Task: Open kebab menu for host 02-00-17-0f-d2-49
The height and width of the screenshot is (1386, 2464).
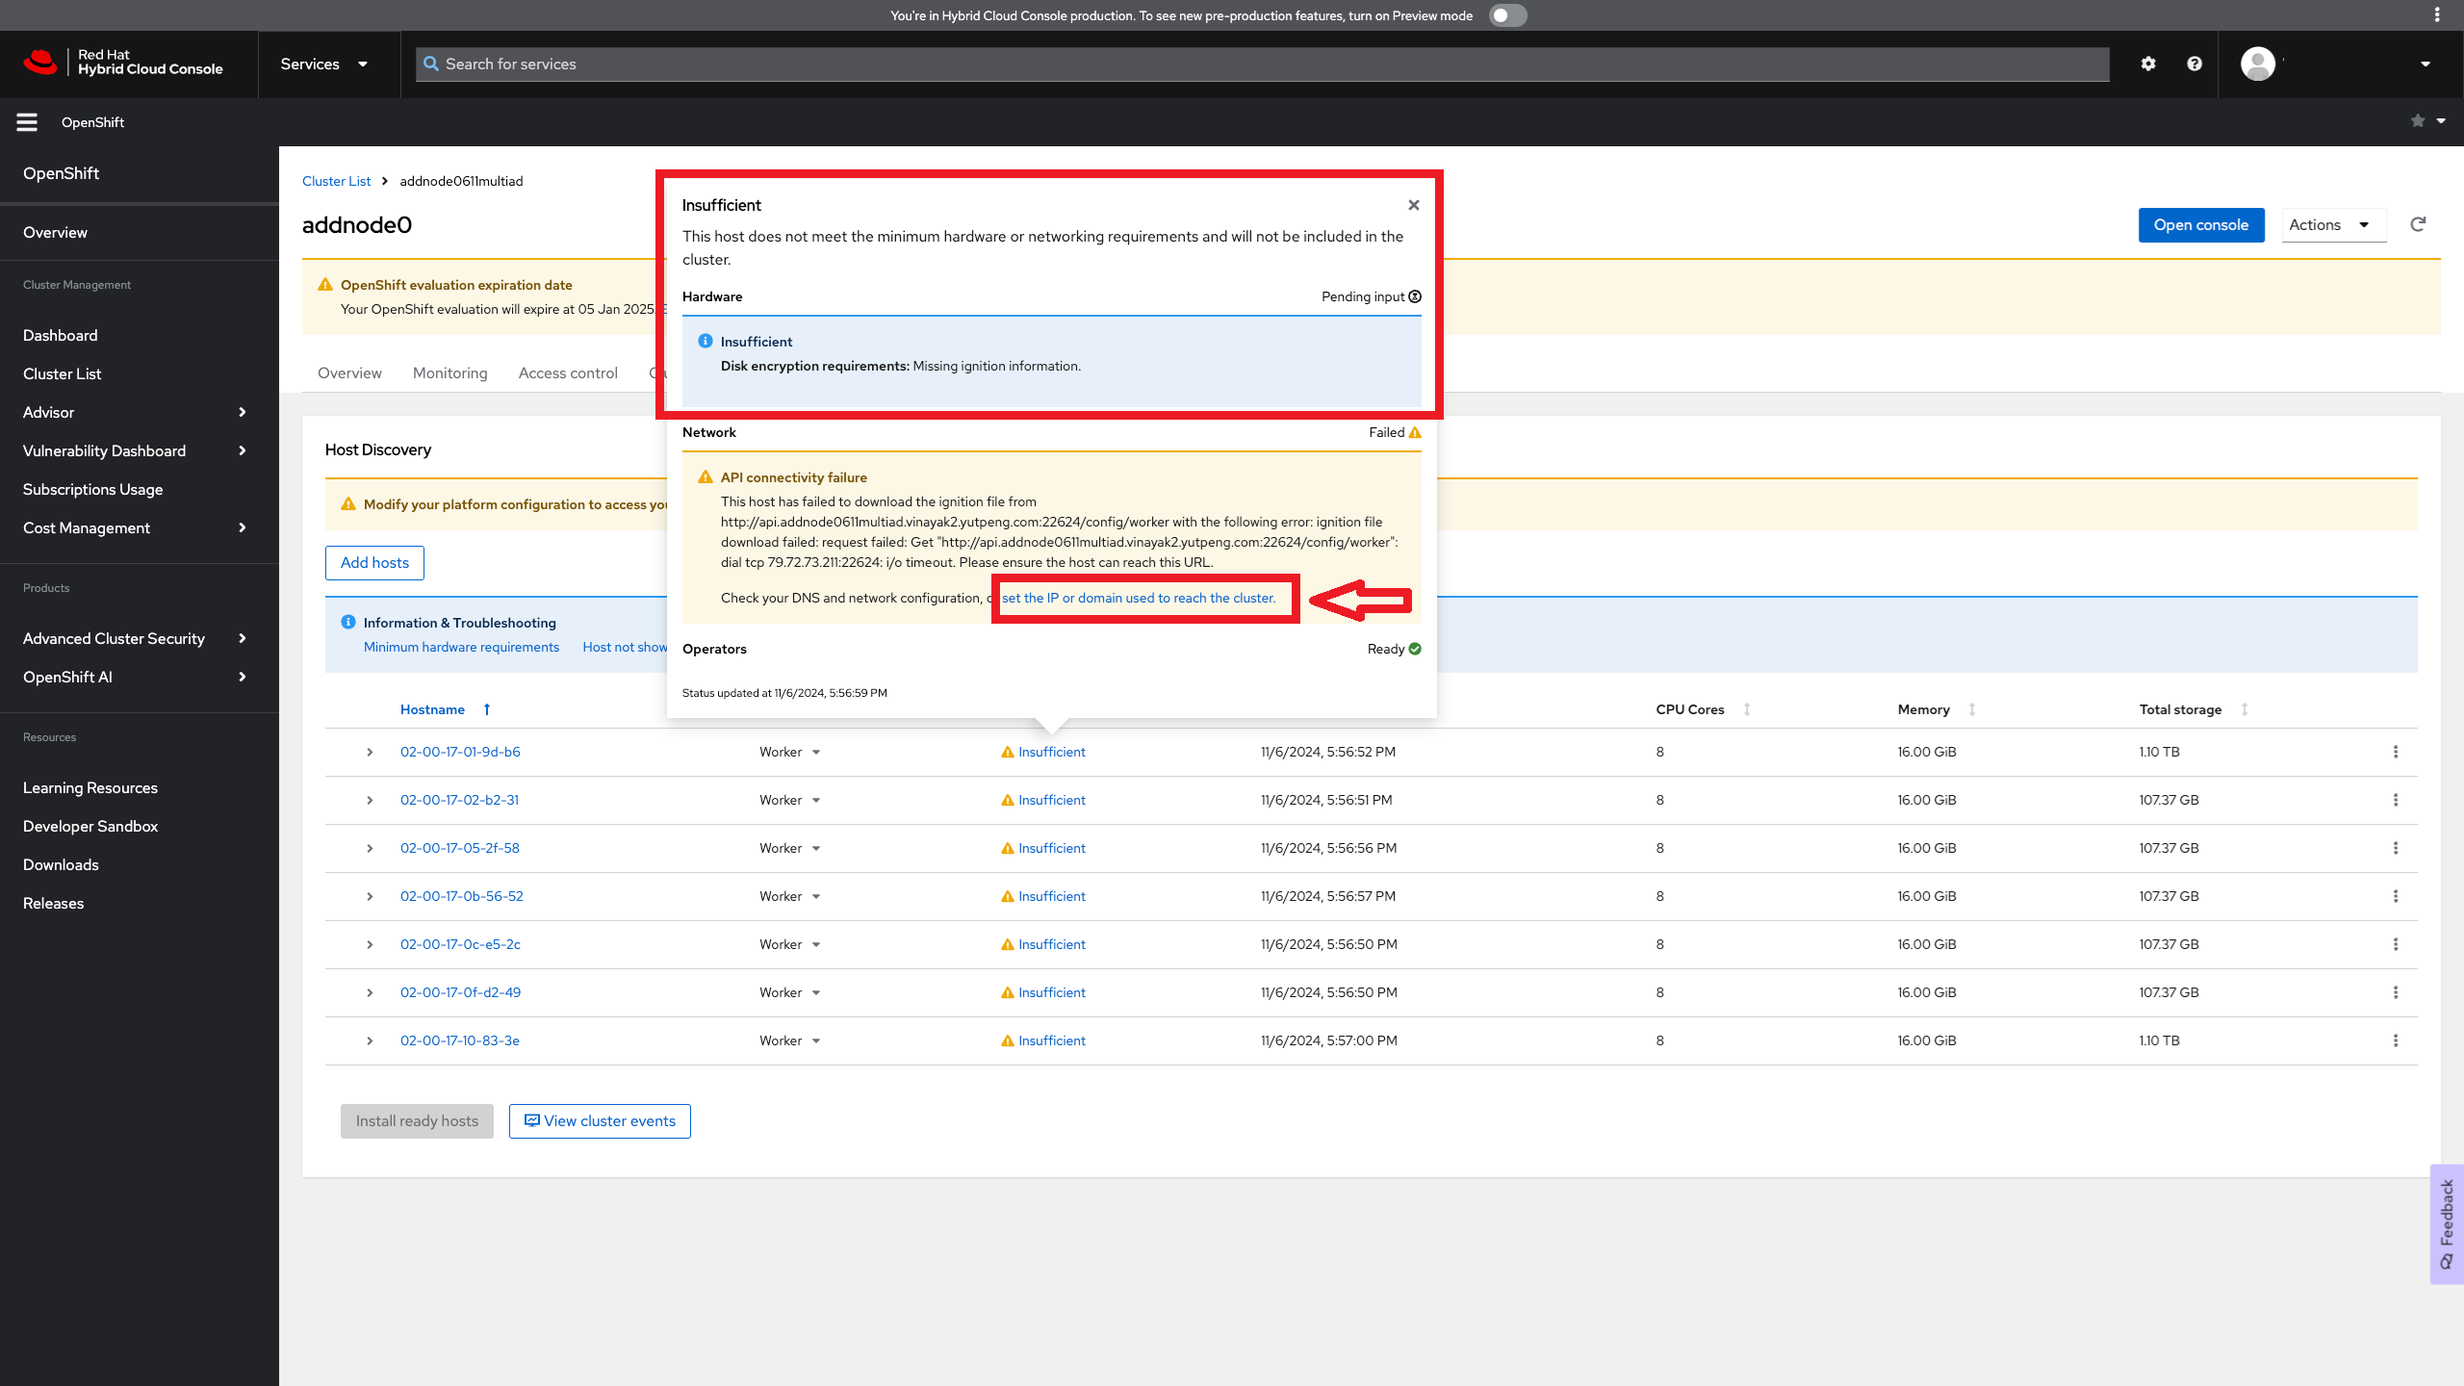Action: pyautogui.click(x=2396, y=992)
